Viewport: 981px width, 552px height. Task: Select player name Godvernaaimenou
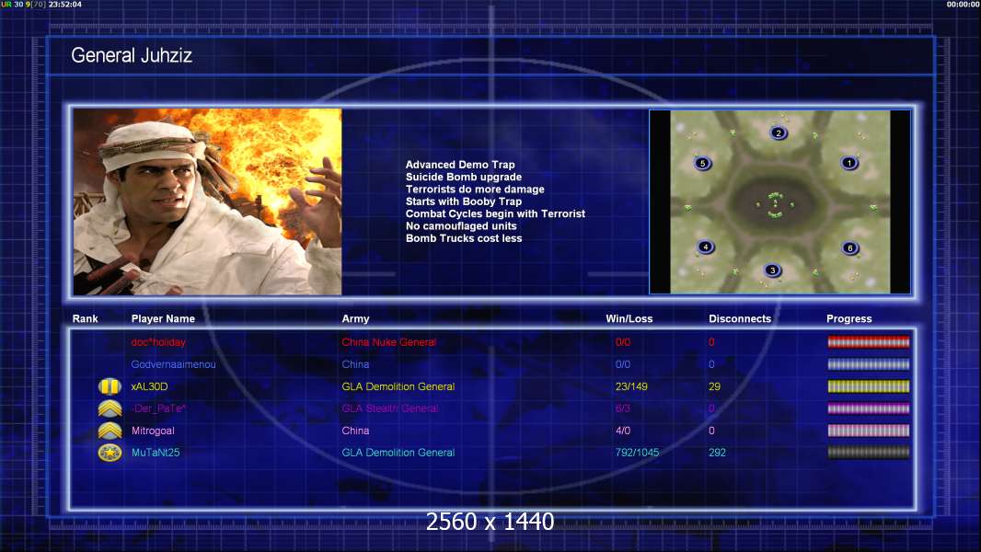tap(173, 364)
